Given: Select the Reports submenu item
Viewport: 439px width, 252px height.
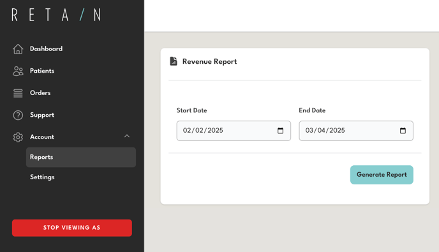Looking at the screenshot, I should point(81,158).
